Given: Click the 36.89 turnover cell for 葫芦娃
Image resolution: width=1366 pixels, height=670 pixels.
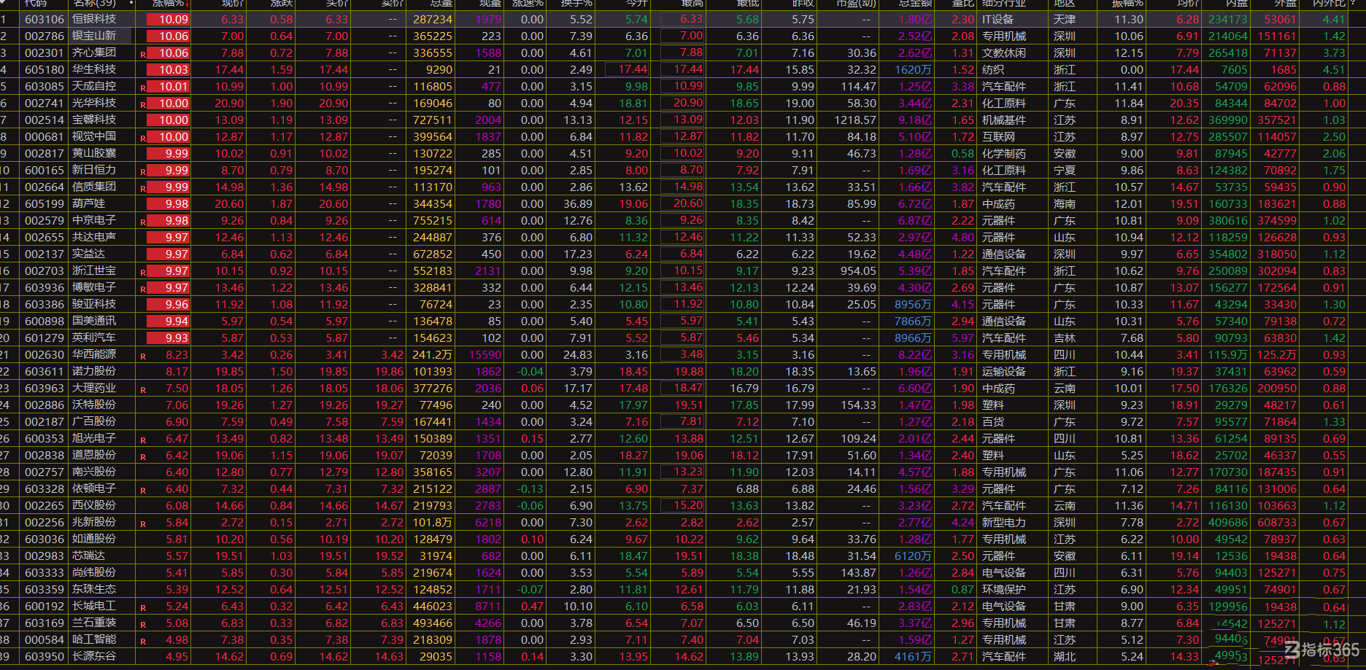Looking at the screenshot, I should [578, 203].
